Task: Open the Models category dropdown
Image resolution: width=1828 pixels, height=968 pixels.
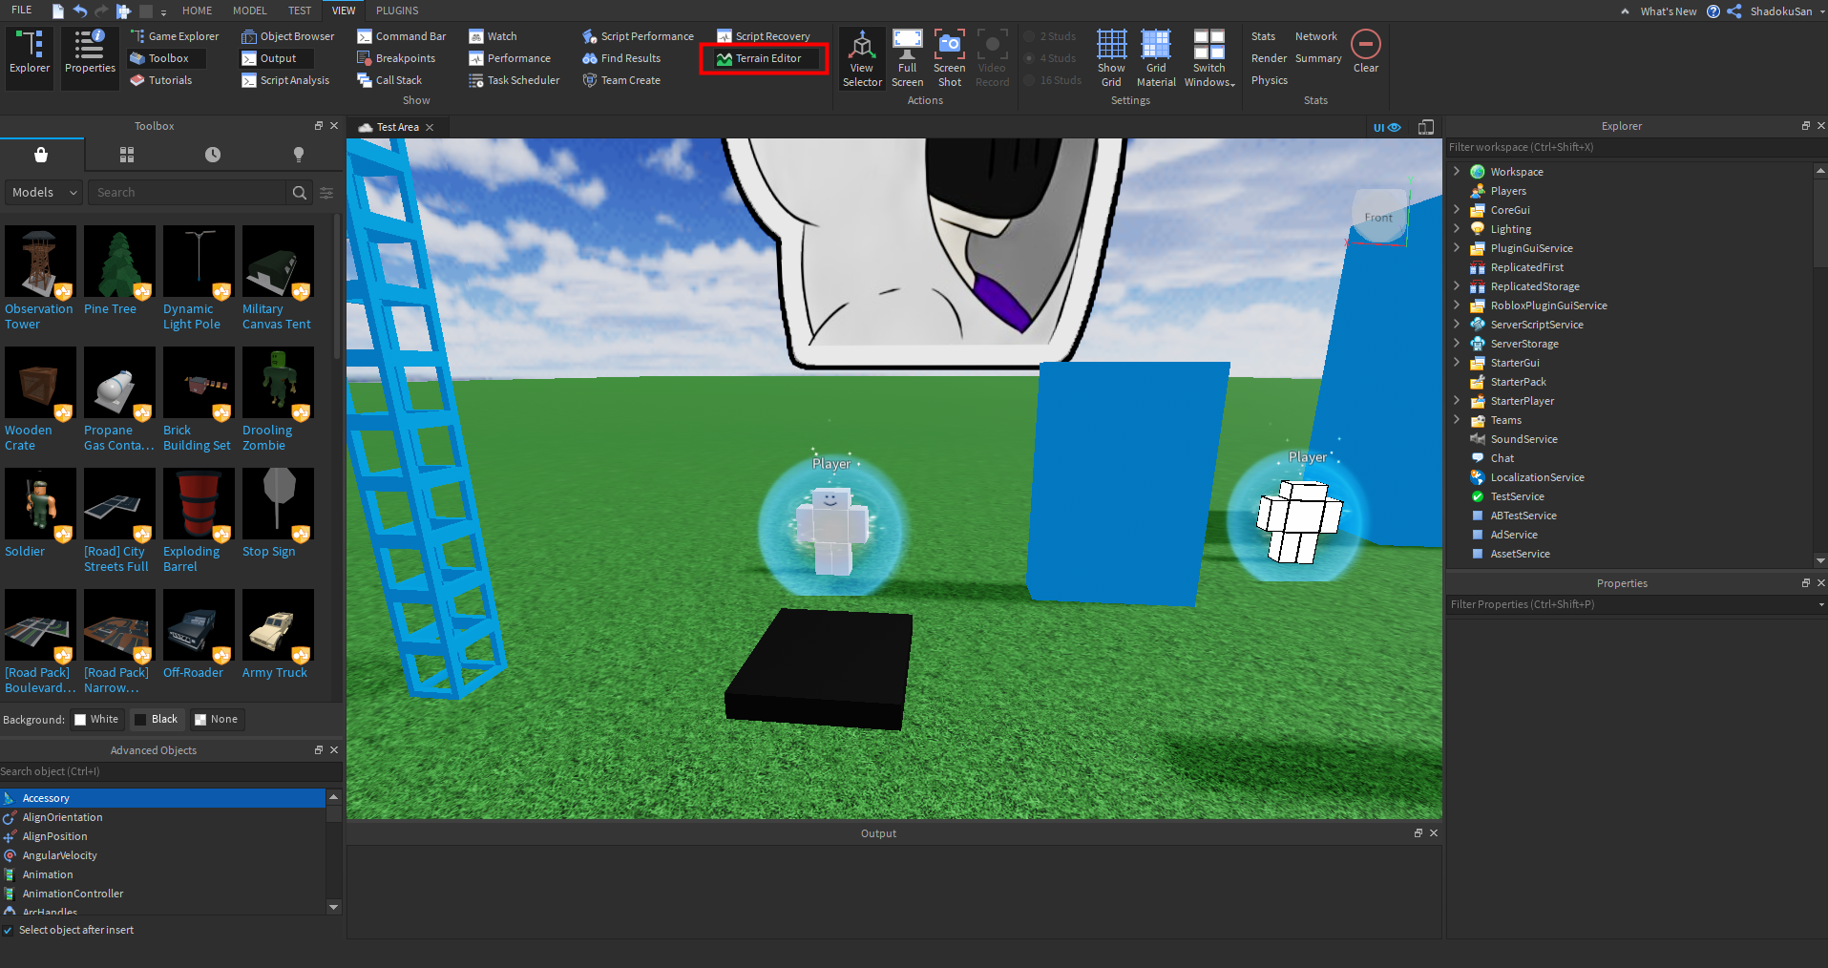Action: [x=44, y=192]
